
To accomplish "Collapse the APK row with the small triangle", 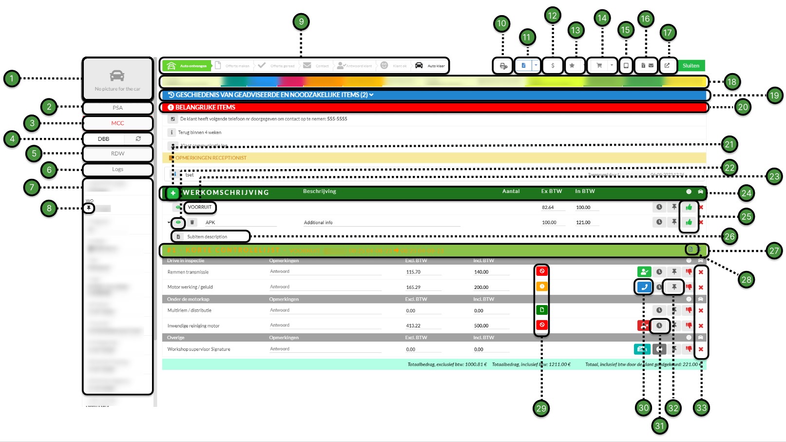I will click(169, 223).
